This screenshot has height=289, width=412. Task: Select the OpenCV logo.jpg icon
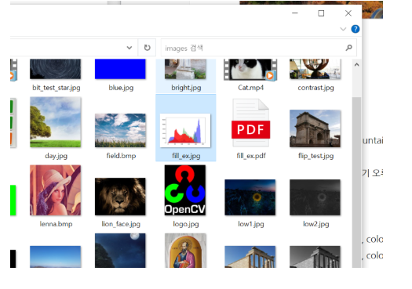[185, 190]
